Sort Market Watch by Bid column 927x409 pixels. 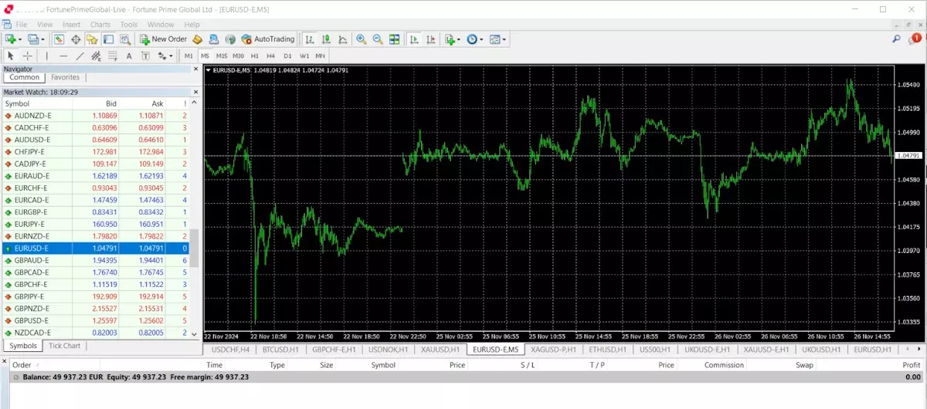pyautogui.click(x=111, y=103)
